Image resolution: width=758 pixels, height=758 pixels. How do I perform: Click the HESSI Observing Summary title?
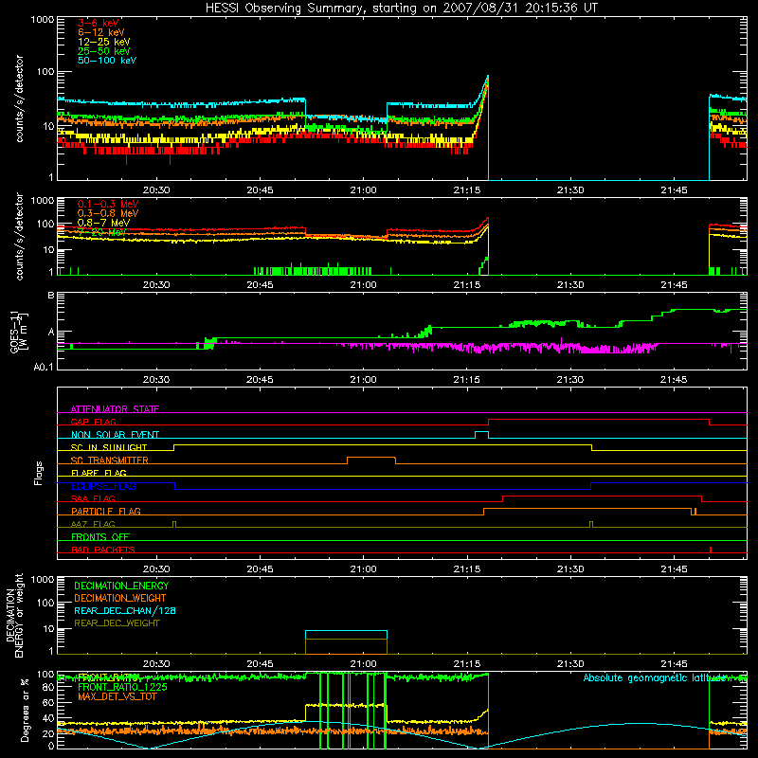tap(401, 9)
